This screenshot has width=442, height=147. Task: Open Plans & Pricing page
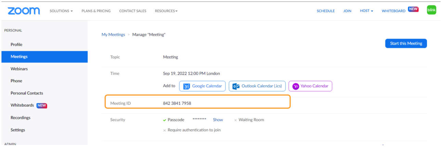click(96, 11)
